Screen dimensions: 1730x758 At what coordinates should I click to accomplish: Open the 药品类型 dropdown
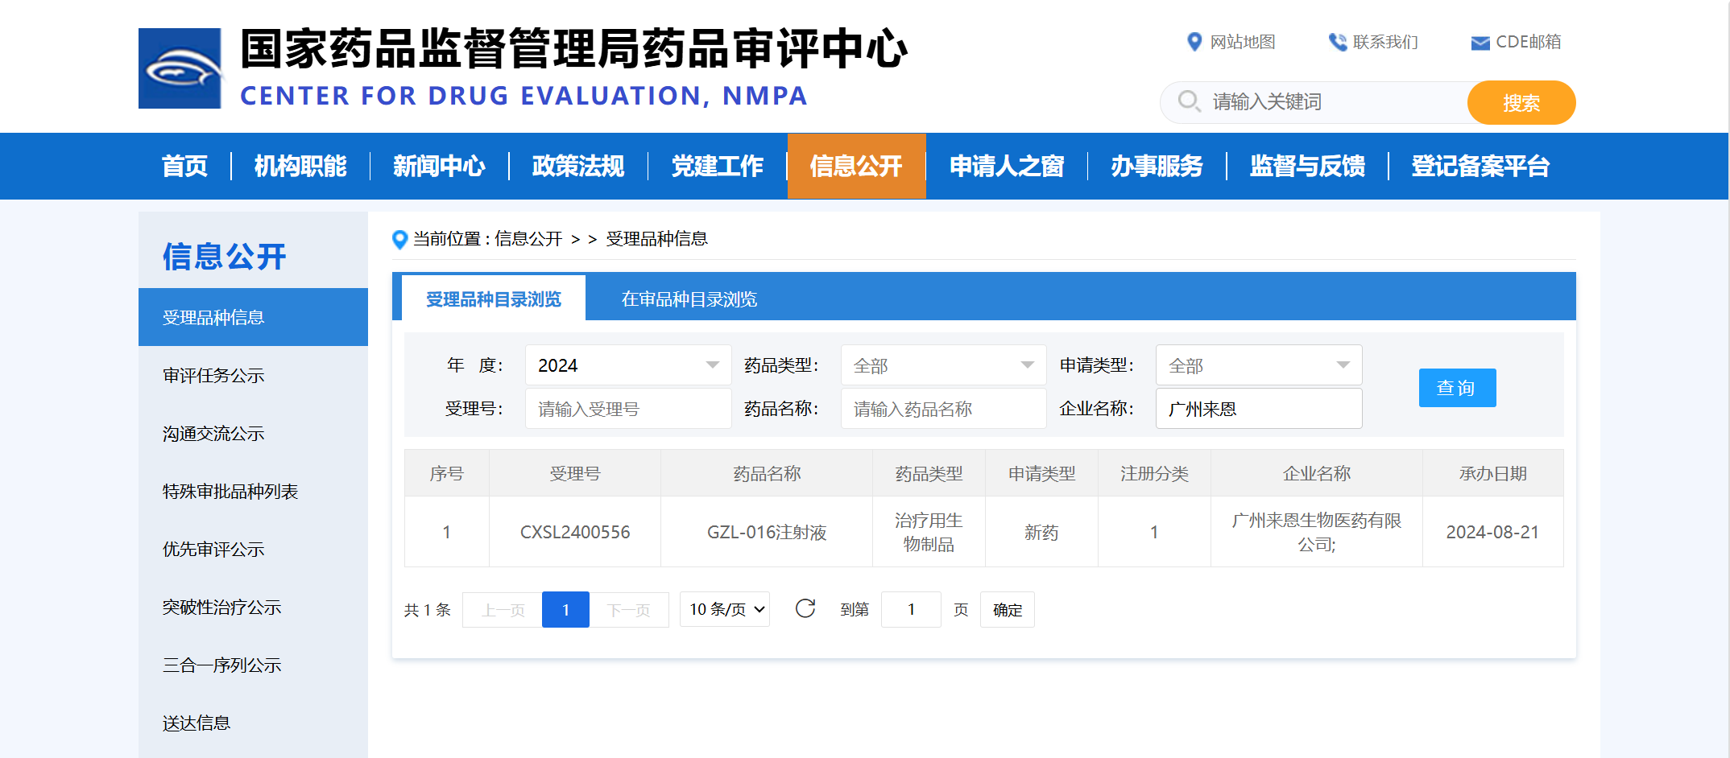click(943, 365)
